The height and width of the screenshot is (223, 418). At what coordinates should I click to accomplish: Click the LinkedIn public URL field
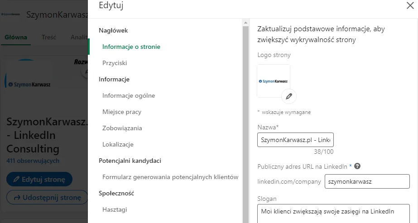click(367, 181)
